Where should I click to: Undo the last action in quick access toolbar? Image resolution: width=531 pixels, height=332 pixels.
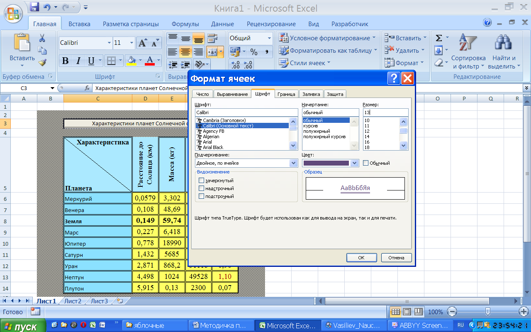point(47,7)
